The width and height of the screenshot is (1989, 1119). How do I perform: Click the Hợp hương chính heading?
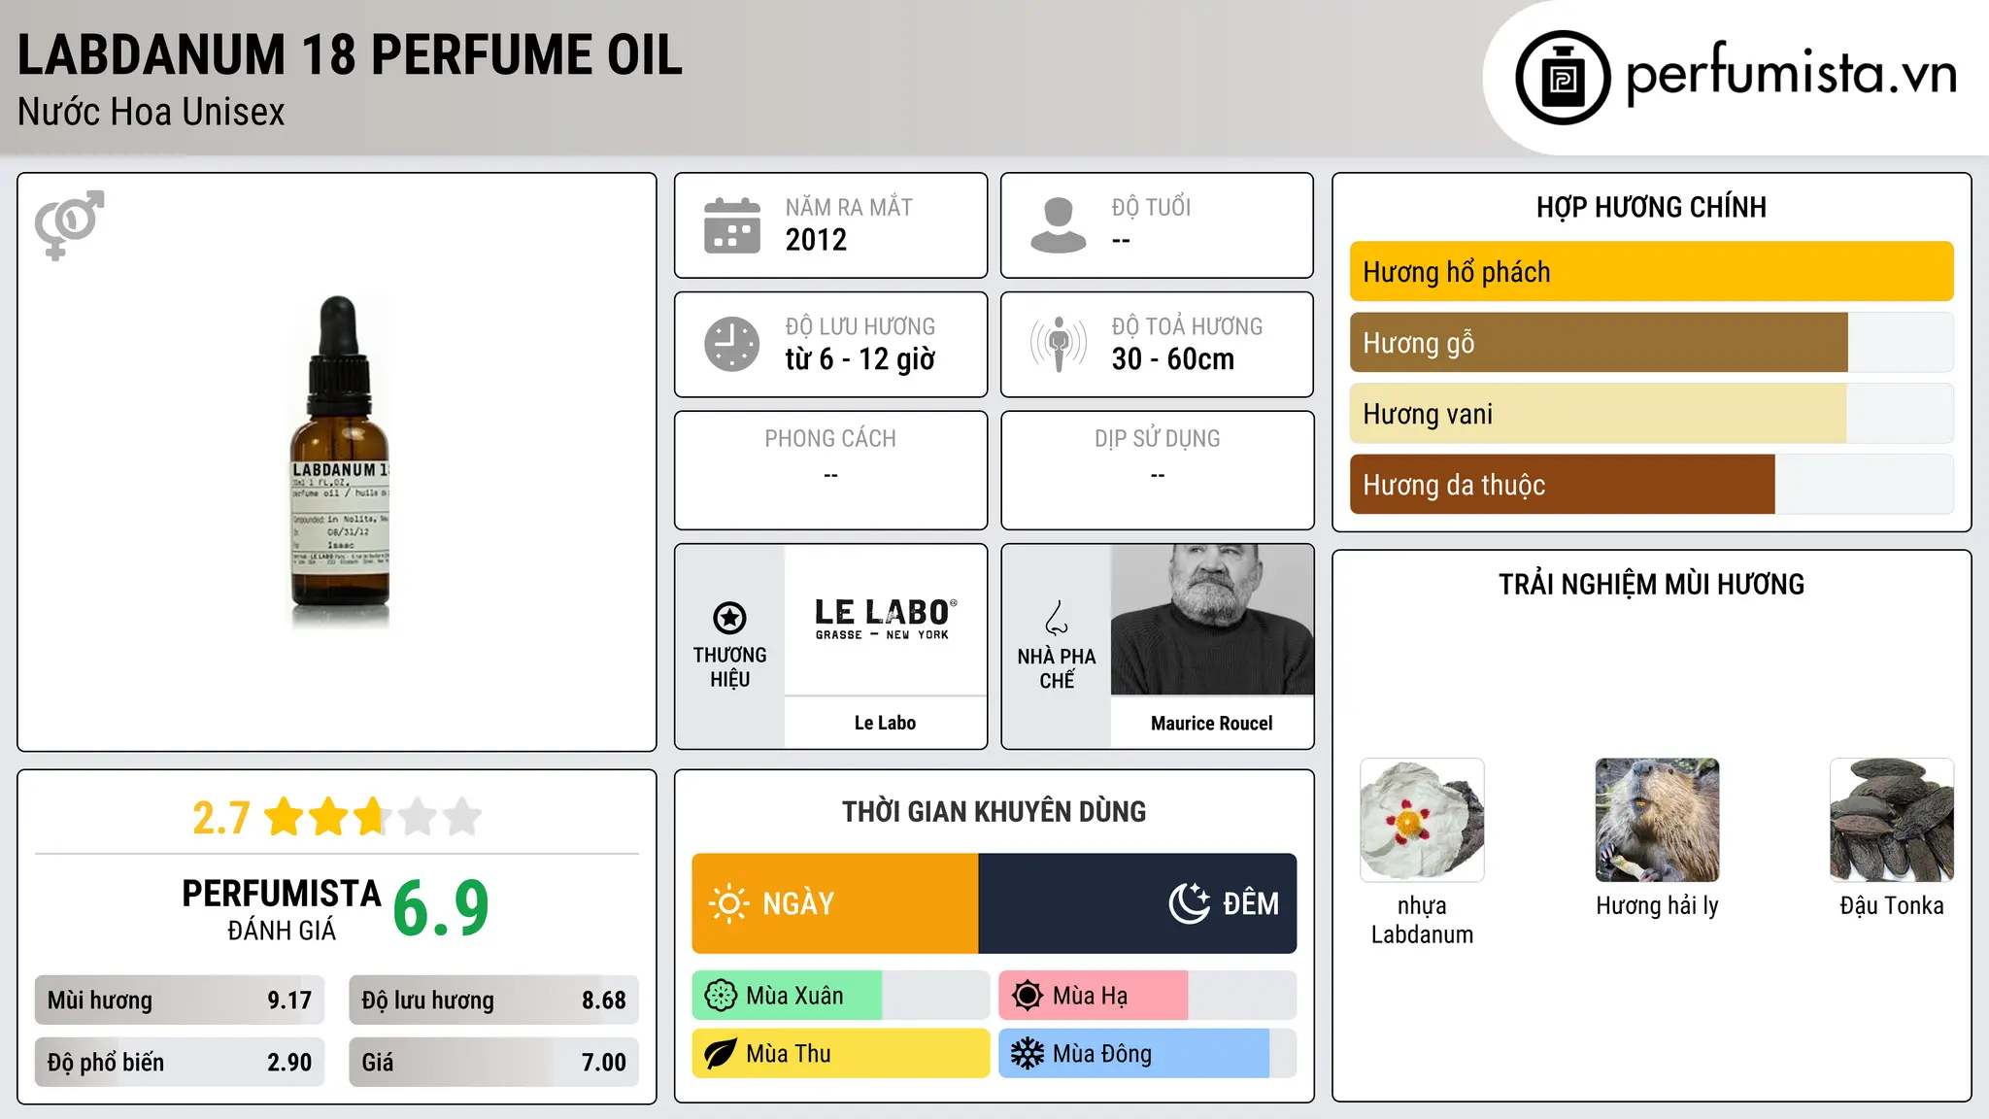[1651, 207]
